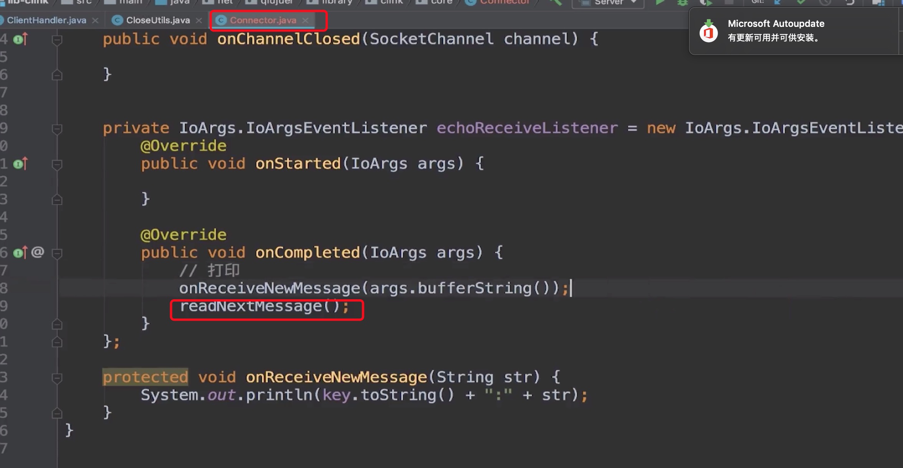
Task: Click the onChannelClosed method name
Action: 288,39
